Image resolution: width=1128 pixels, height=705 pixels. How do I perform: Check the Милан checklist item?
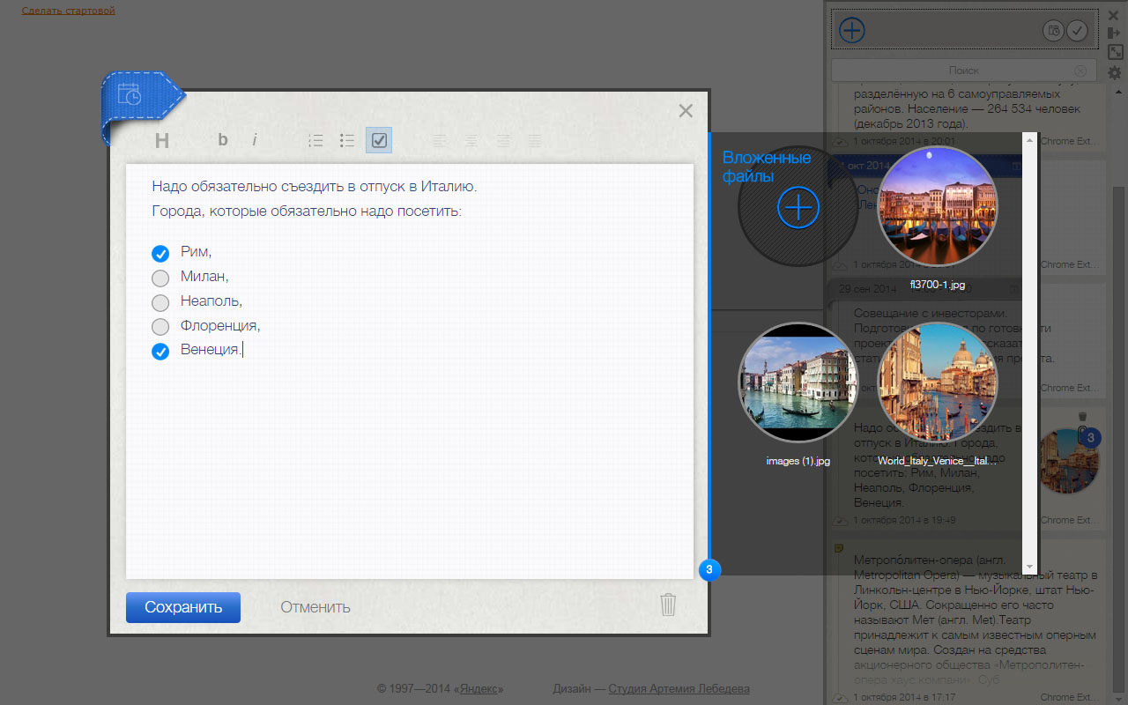(x=160, y=278)
